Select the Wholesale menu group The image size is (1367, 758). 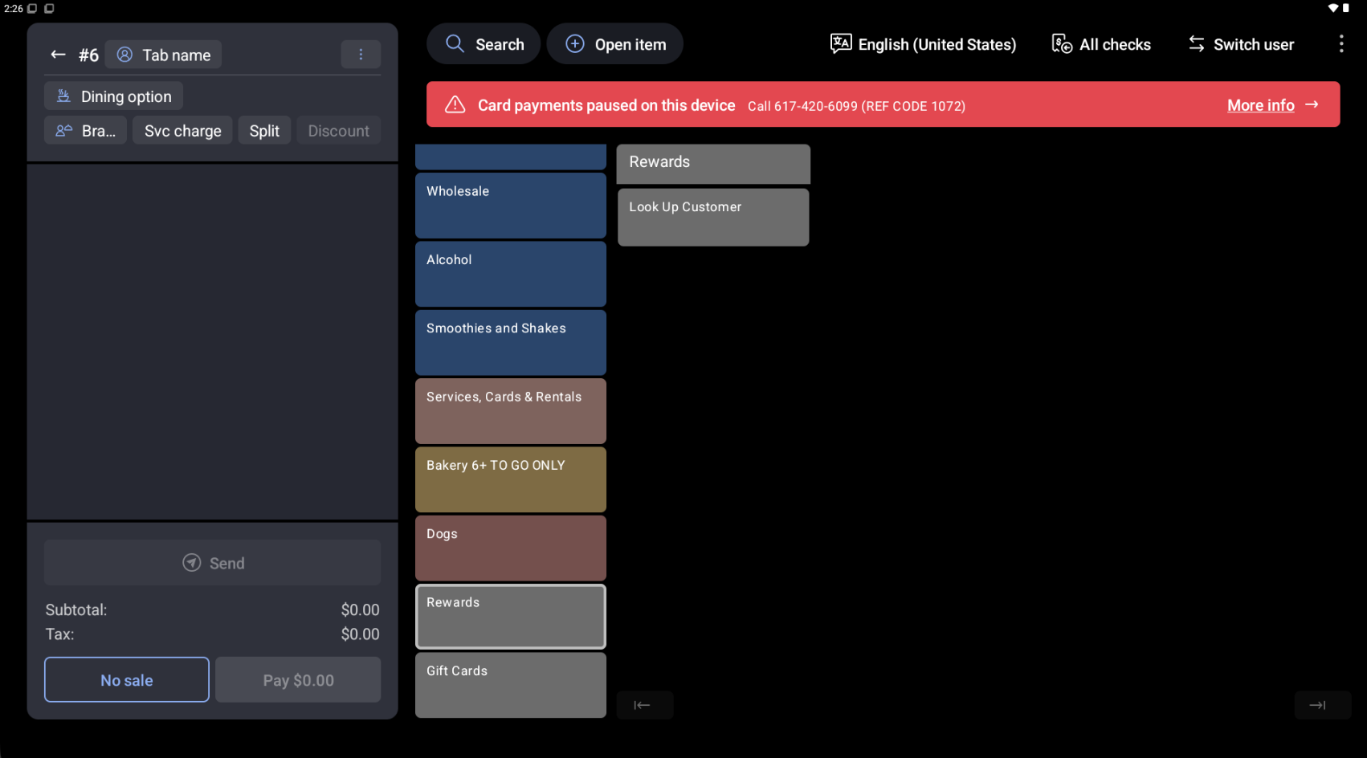[x=511, y=206]
